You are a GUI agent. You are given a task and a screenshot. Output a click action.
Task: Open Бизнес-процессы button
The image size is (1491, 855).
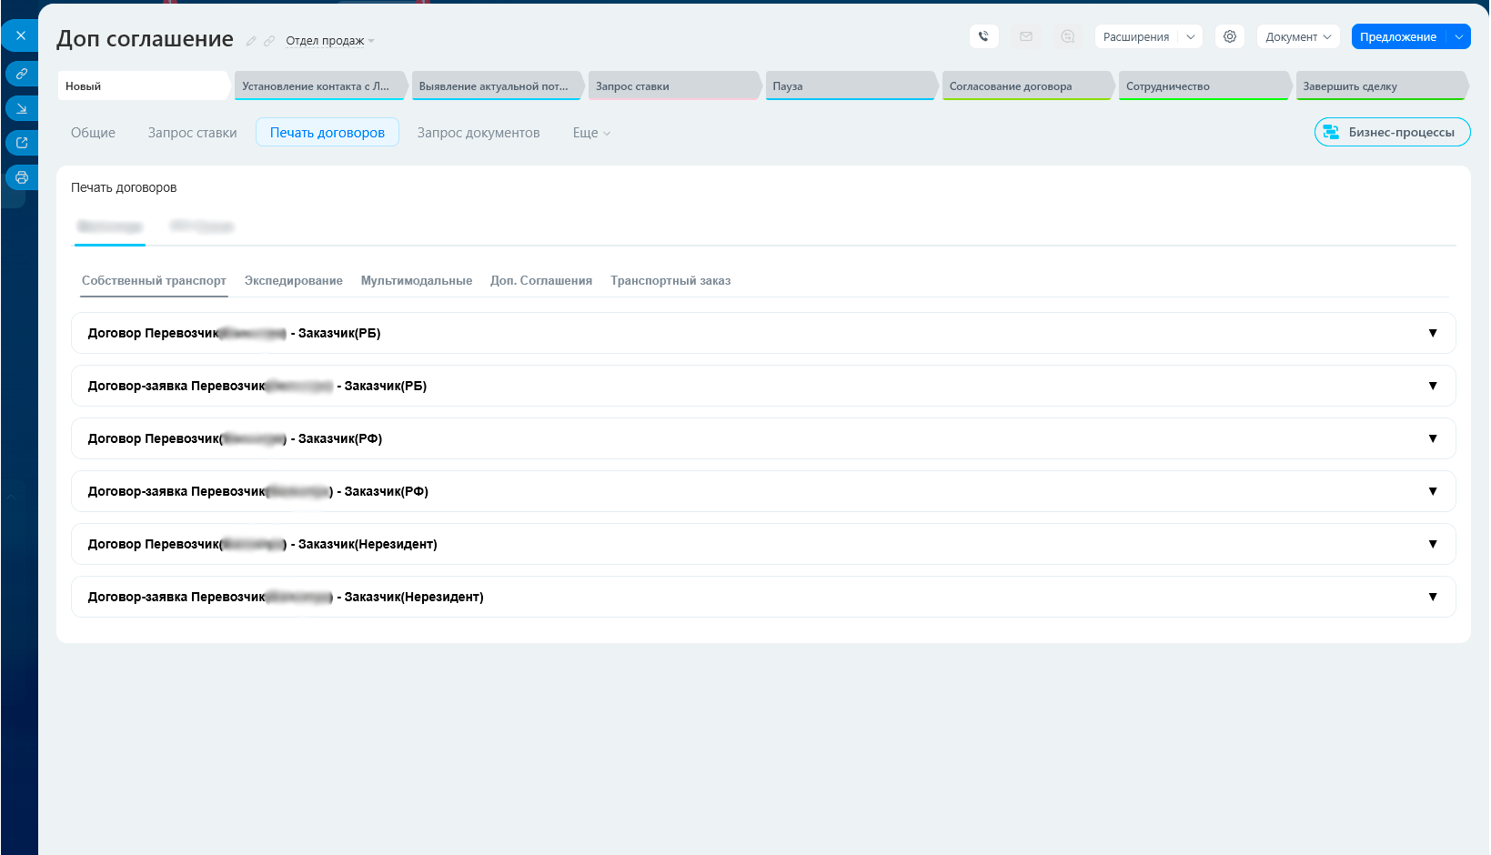pos(1392,132)
